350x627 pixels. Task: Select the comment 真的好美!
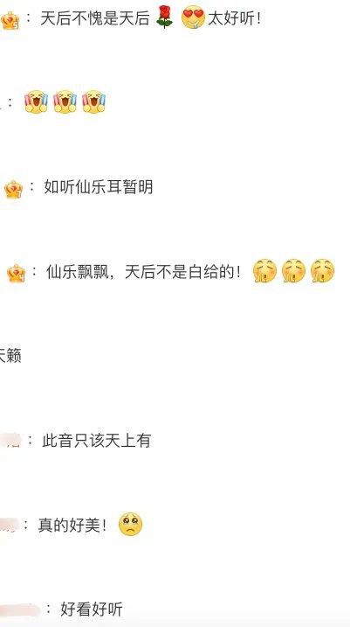pos(72,525)
